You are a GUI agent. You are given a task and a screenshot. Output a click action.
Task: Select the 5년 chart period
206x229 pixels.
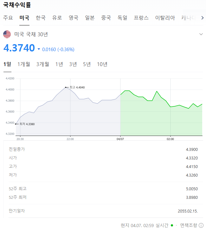87,64
